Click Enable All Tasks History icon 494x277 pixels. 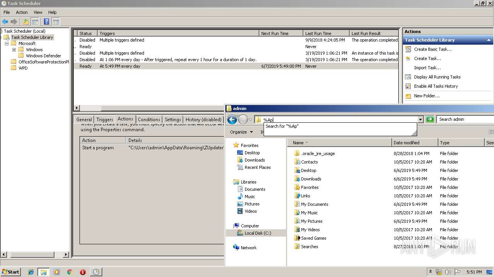coord(408,86)
